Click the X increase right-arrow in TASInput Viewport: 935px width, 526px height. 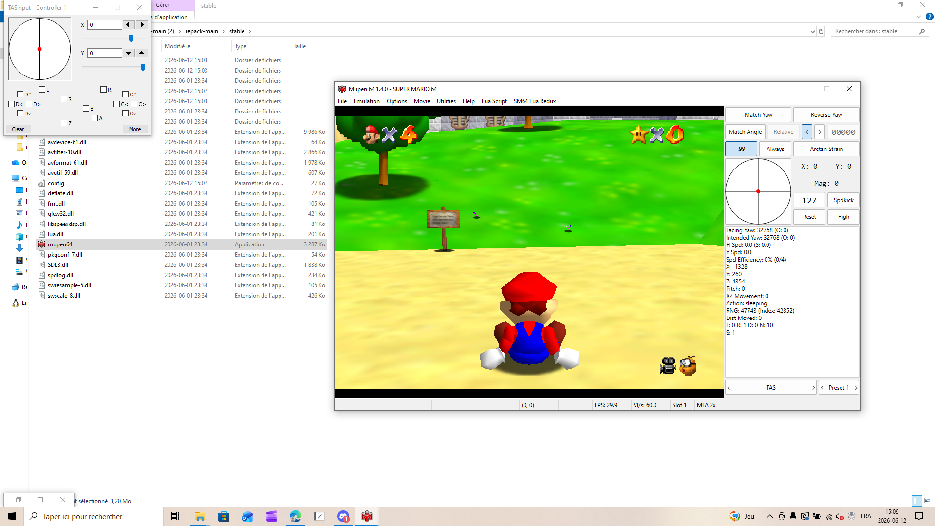tap(142, 25)
